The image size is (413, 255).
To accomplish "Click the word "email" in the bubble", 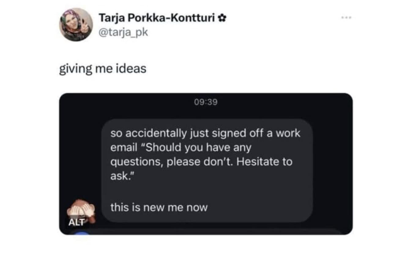I will point(124,148).
